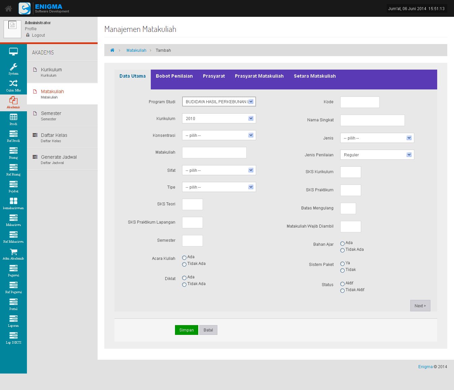Open the kemahasiswaan grid icon
This screenshot has width=454, height=390.
pyautogui.click(x=13, y=201)
